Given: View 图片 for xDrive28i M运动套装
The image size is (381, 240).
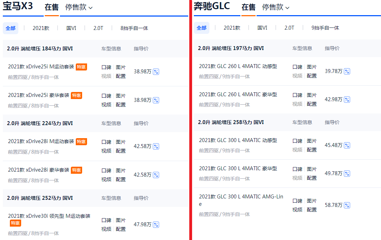Looking at the screenshot, I should (x=121, y=142).
